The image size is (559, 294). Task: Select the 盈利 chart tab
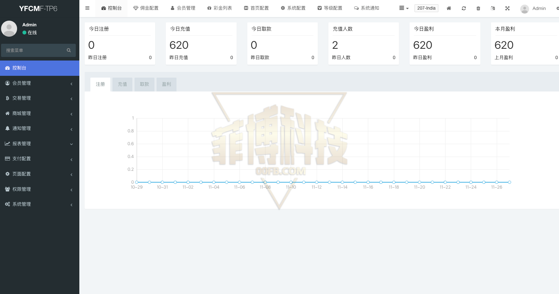pos(167,84)
